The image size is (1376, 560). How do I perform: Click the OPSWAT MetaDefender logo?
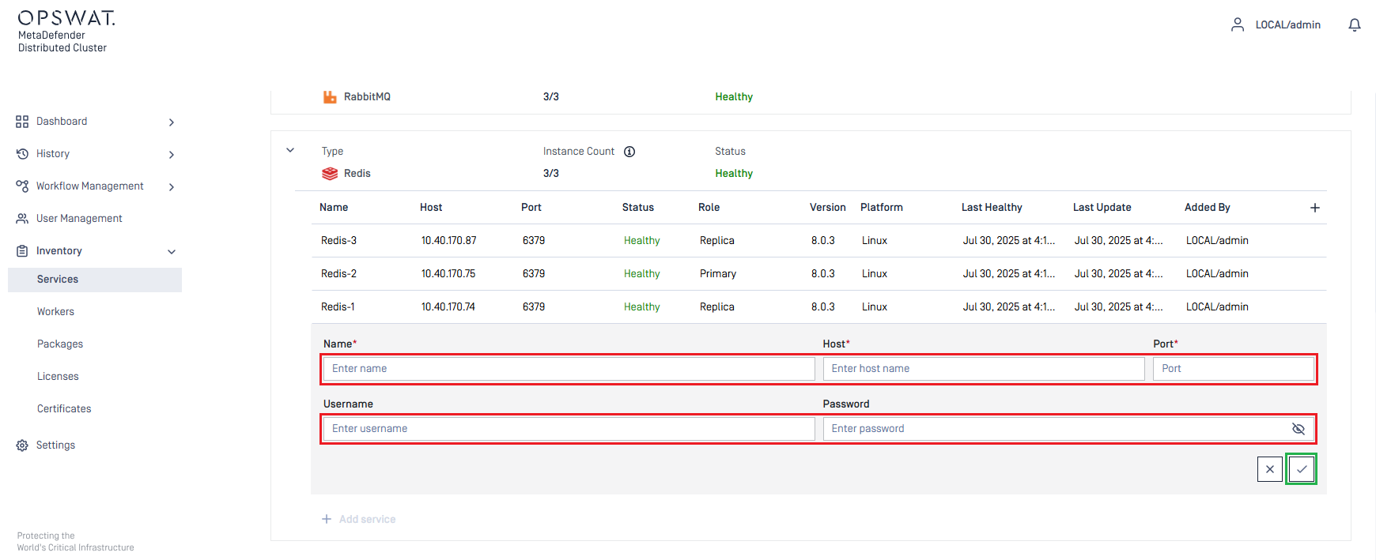(66, 32)
